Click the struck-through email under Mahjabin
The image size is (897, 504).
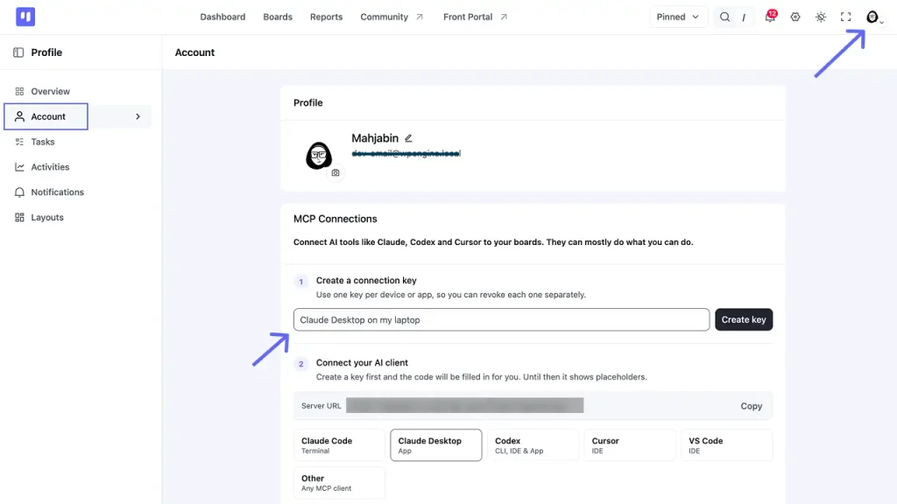(x=406, y=153)
